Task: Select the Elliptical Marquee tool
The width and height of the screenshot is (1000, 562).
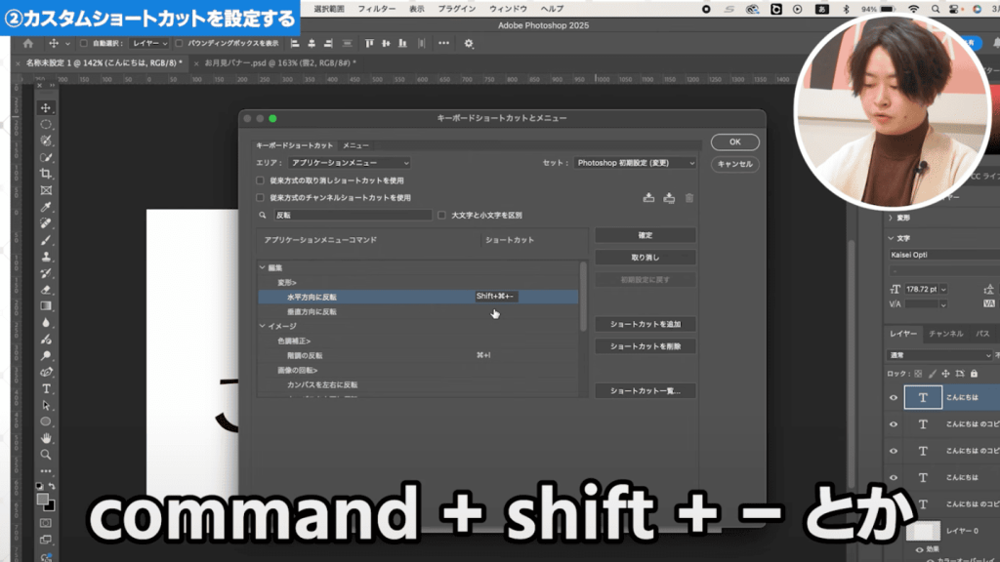Action: pyautogui.click(x=46, y=124)
